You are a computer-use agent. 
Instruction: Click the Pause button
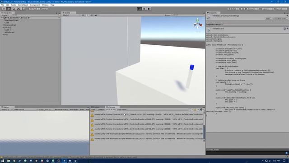tap(144, 9)
